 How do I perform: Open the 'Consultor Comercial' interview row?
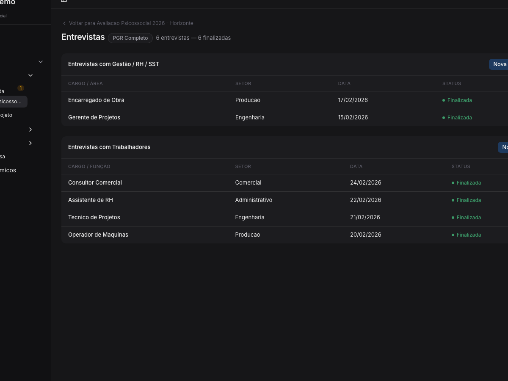point(284,183)
